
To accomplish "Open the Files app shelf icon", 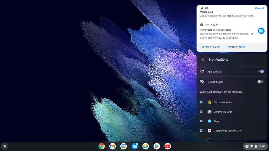I will point(135,146).
